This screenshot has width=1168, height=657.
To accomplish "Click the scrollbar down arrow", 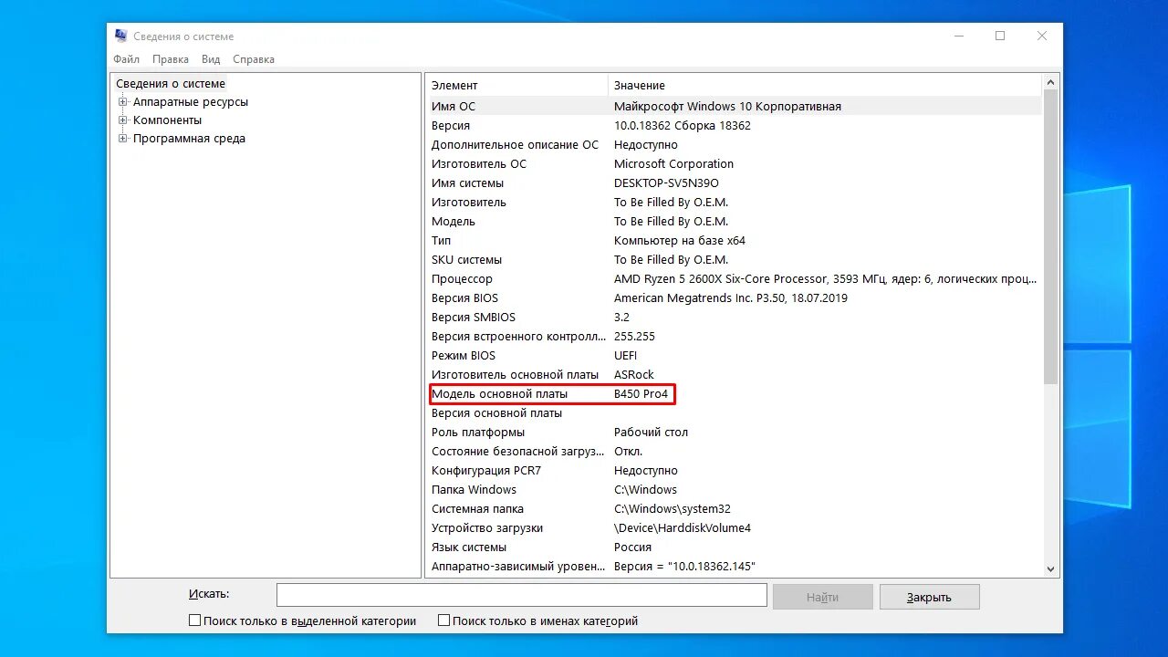I will point(1050,568).
